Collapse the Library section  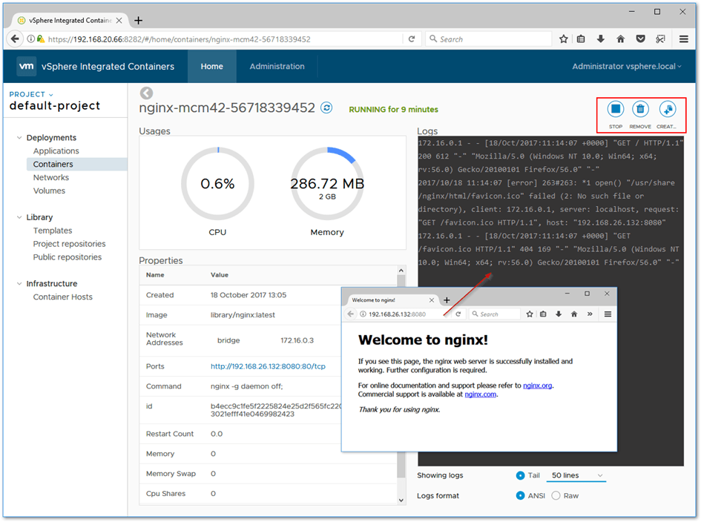point(19,217)
